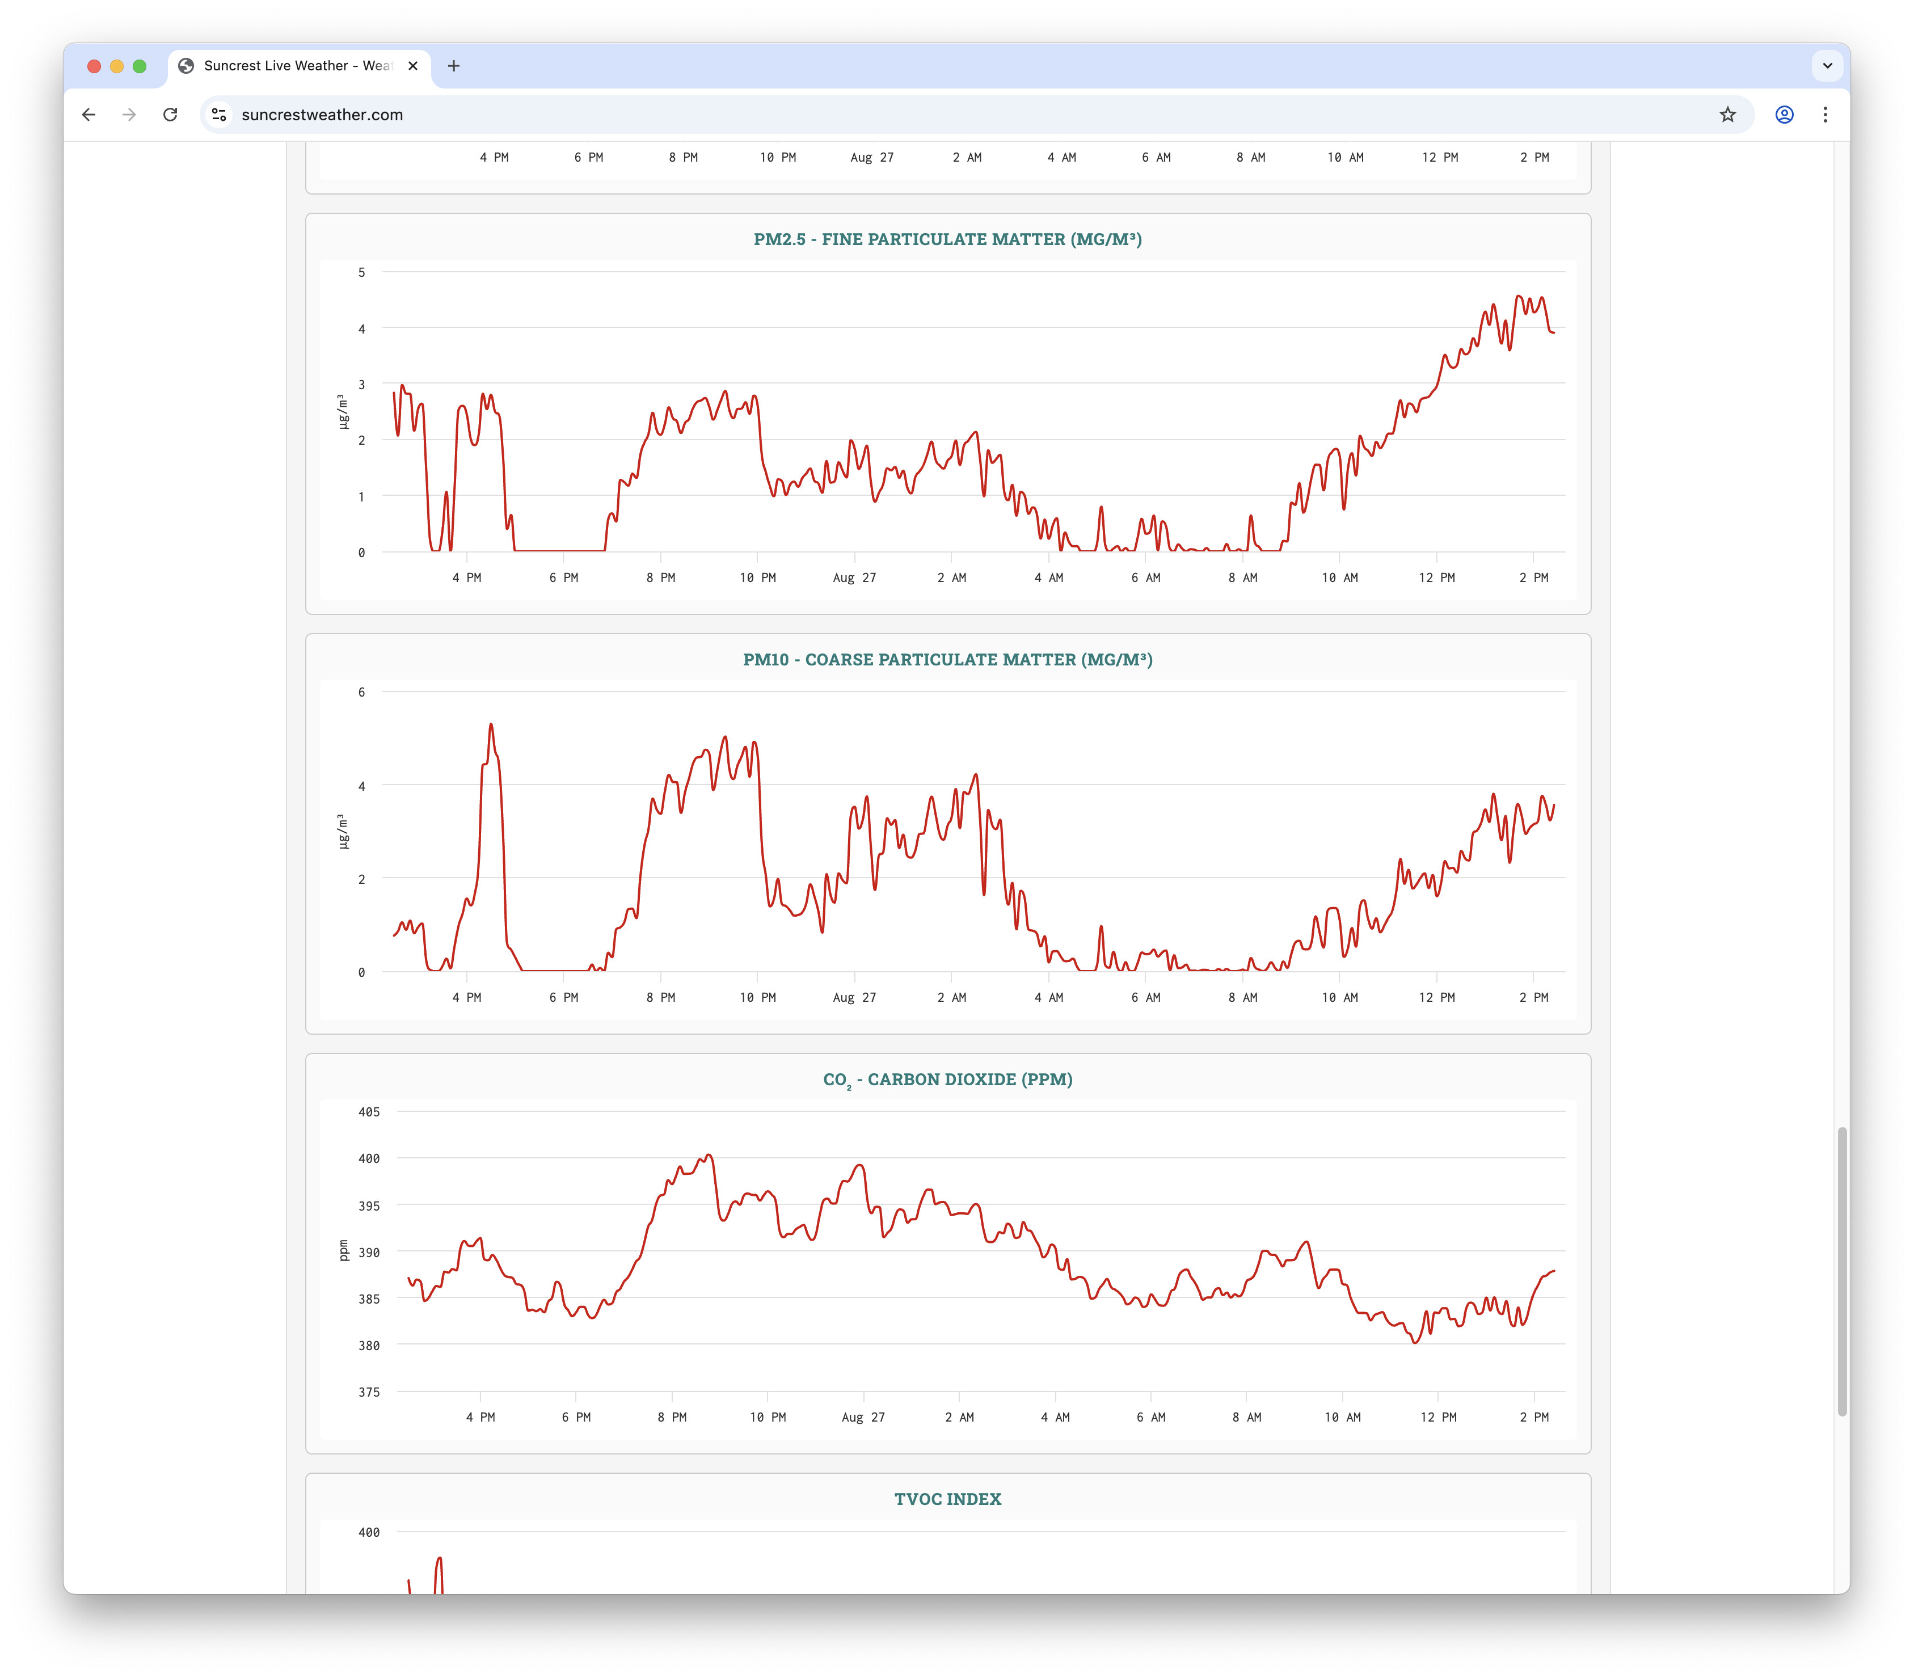Click the PM10 Coarse Particulate Matter chart title
1914x1678 pixels.
(x=947, y=659)
